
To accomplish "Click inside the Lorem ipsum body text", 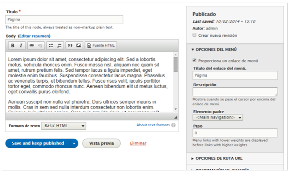I will [88, 75].
